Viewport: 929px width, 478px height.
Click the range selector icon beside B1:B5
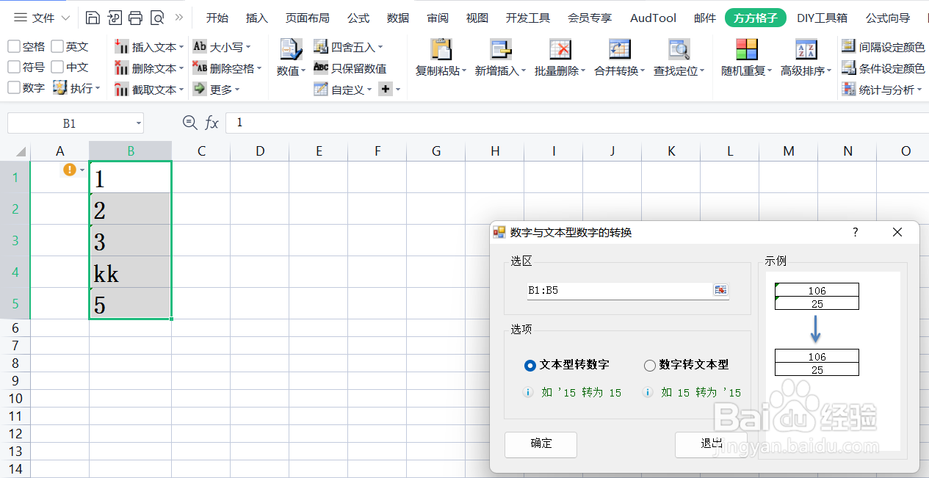720,291
